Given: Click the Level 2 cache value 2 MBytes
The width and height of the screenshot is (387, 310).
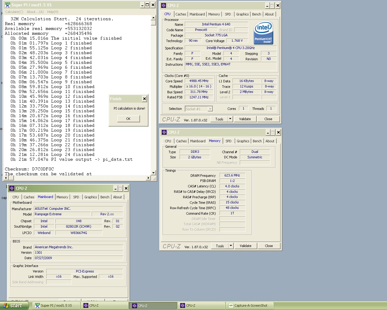Looking at the screenshot, I should pyautogui.click(x=246, y=92).
